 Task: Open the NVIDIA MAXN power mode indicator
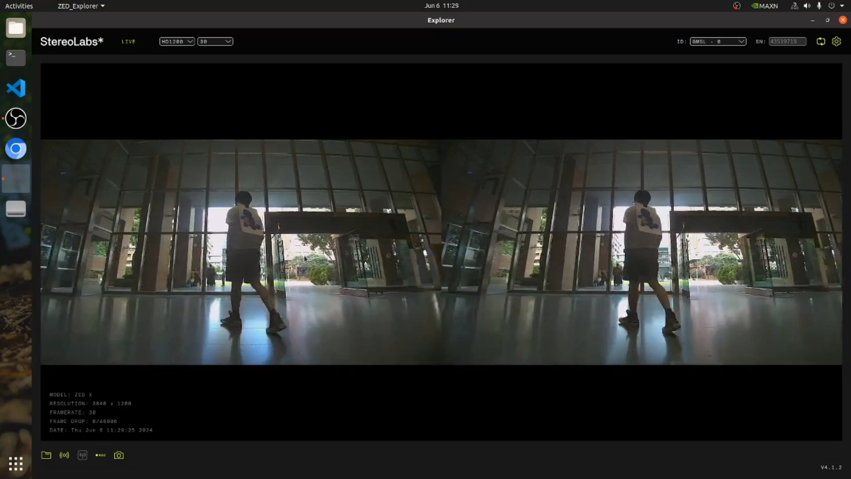pyautogui.click(x=765, y=6)
